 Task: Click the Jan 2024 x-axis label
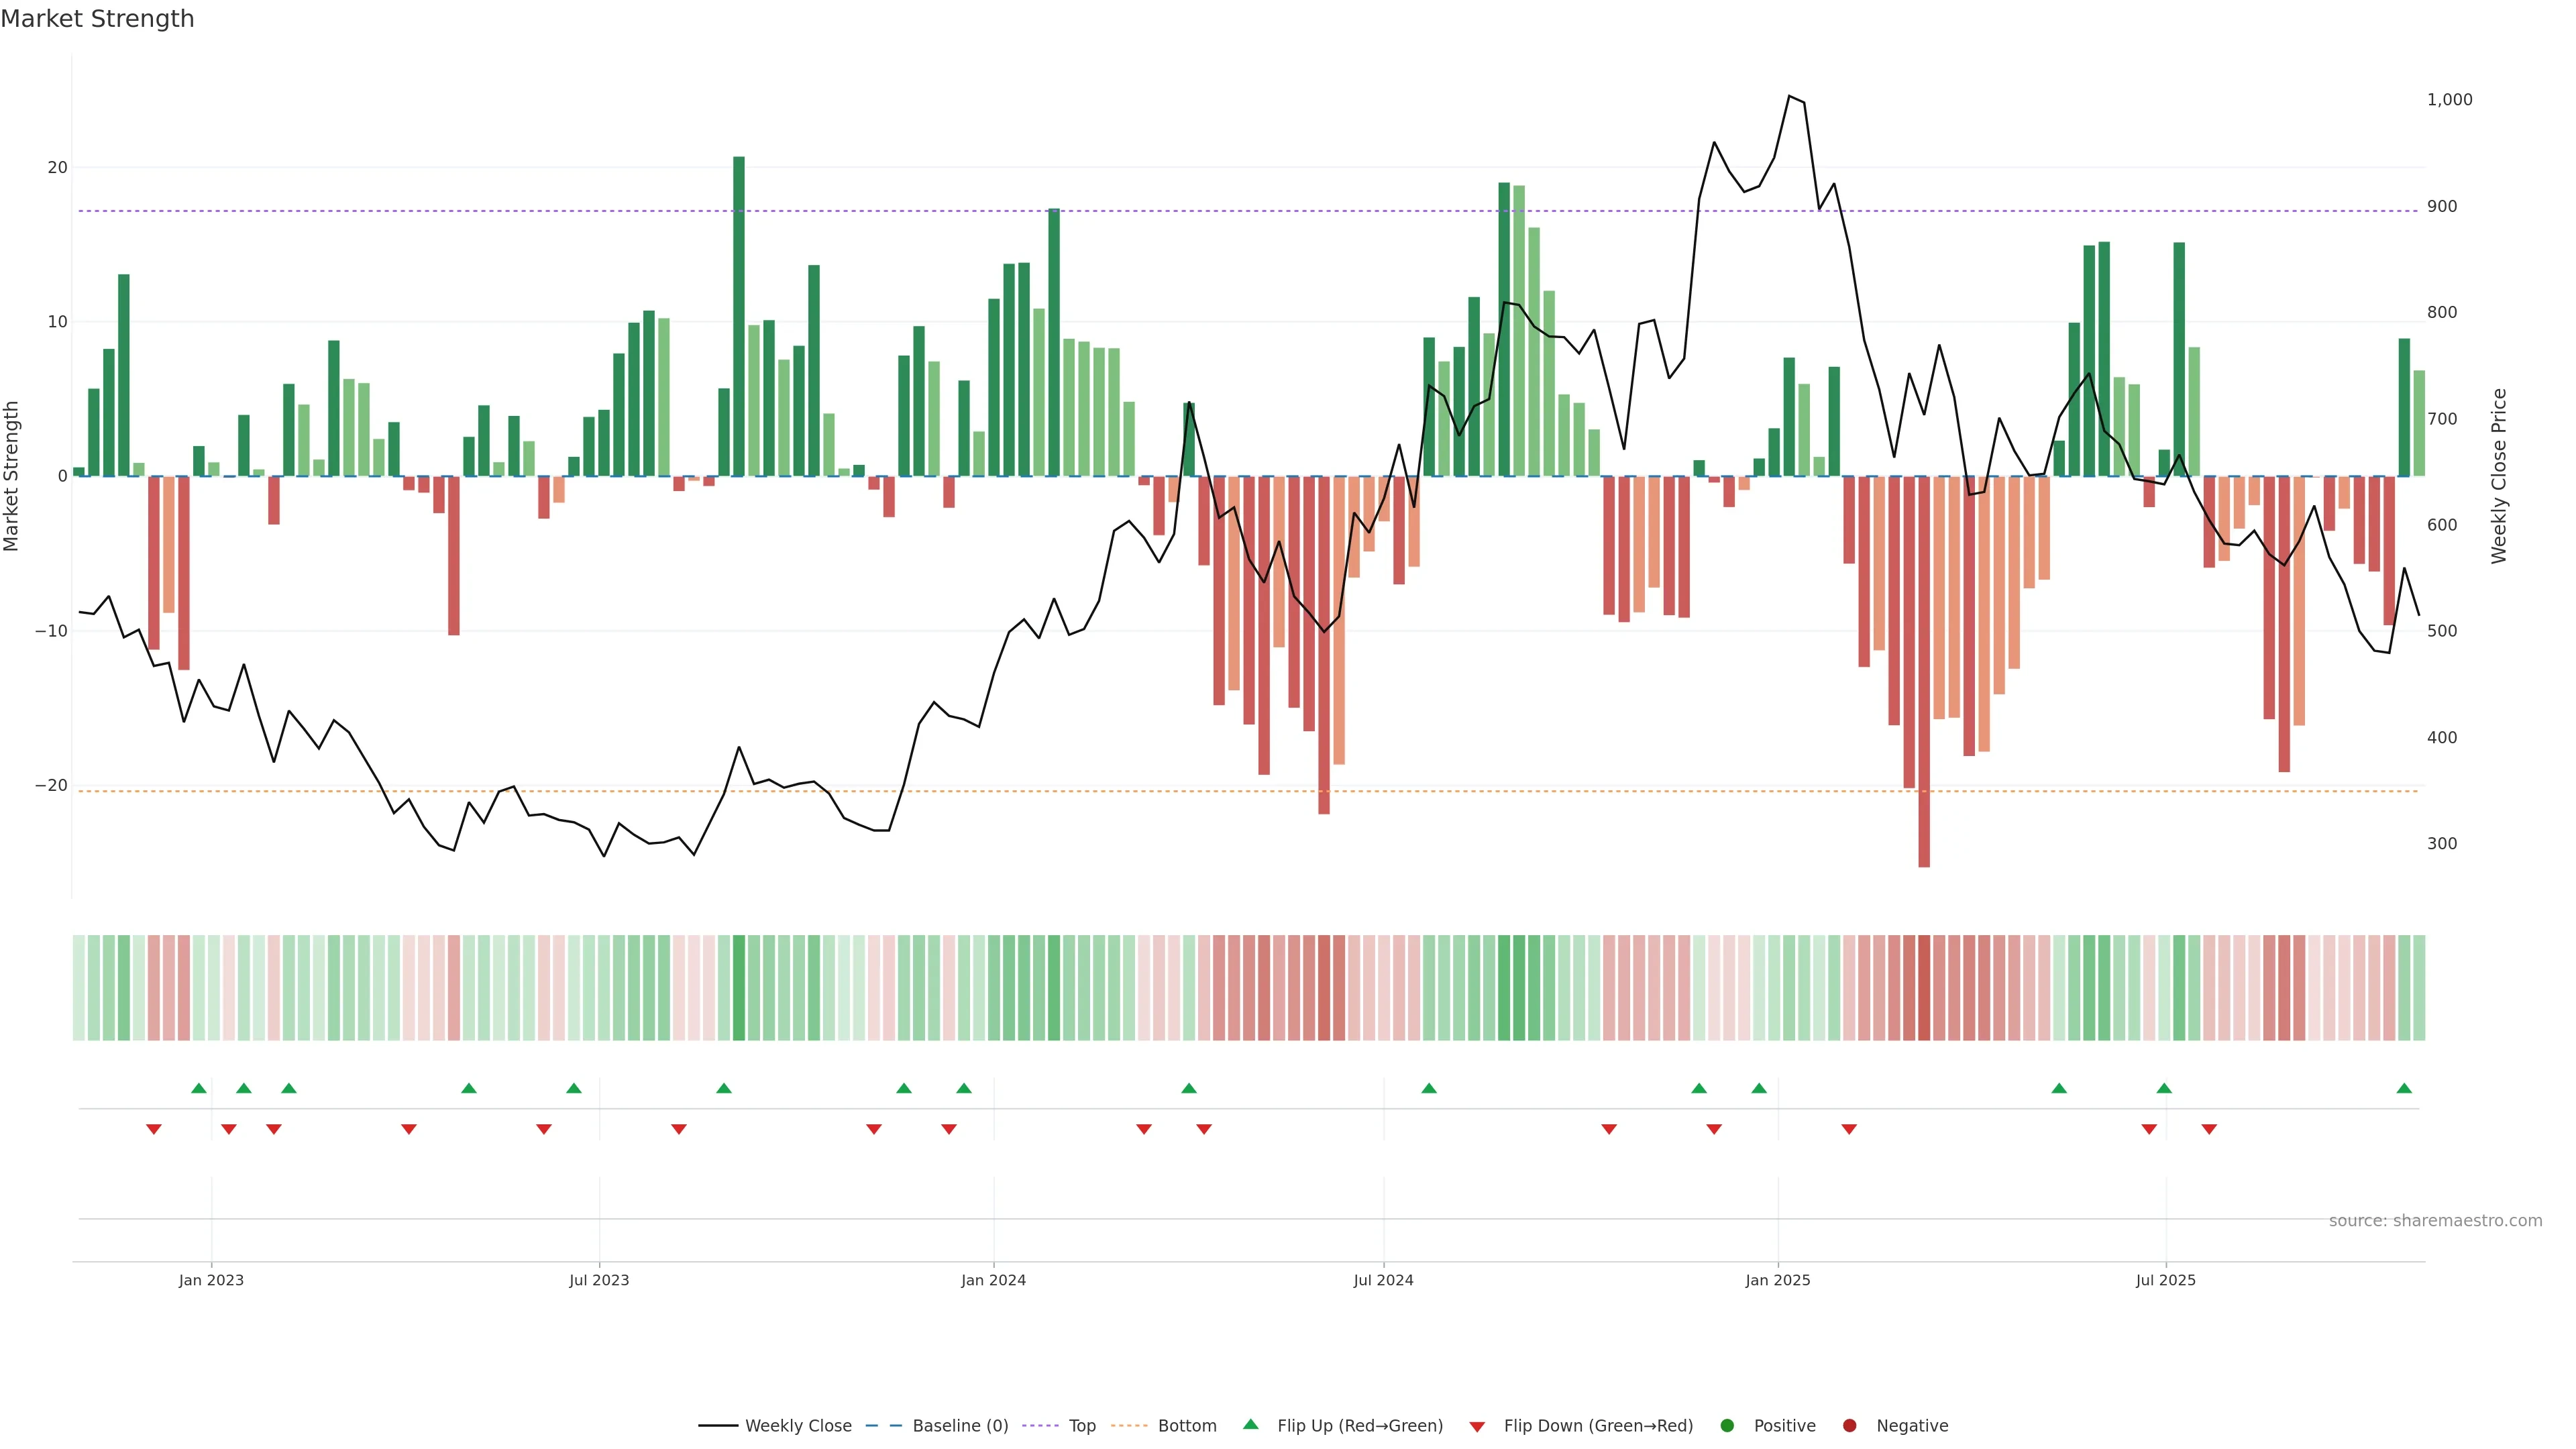tap(993, 1280)
